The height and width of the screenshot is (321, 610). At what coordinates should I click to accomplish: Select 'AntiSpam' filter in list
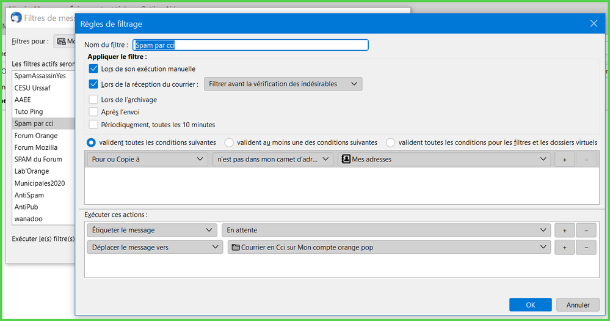(29, 195)
